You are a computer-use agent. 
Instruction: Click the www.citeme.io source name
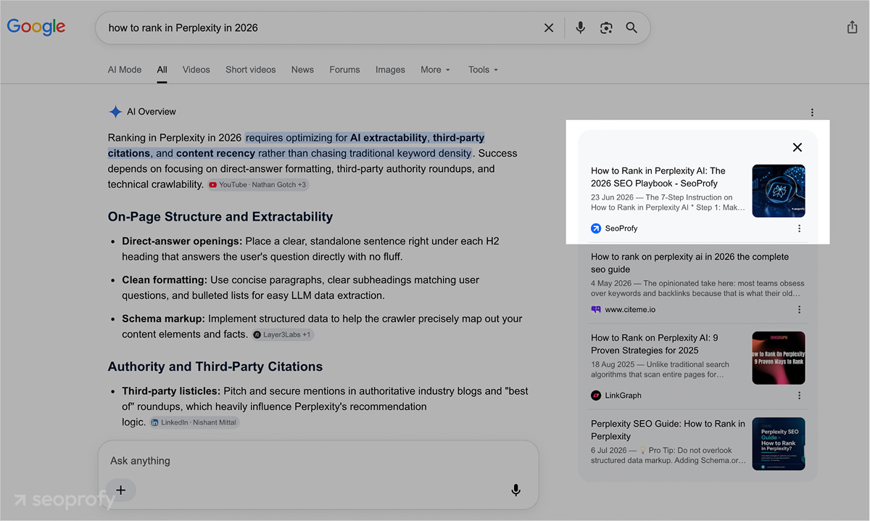(x=631, y=310)
